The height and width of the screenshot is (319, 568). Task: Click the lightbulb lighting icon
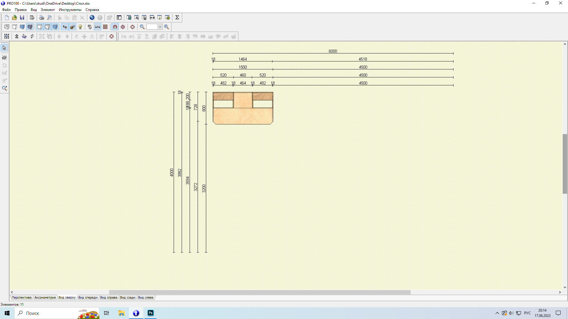80,27
